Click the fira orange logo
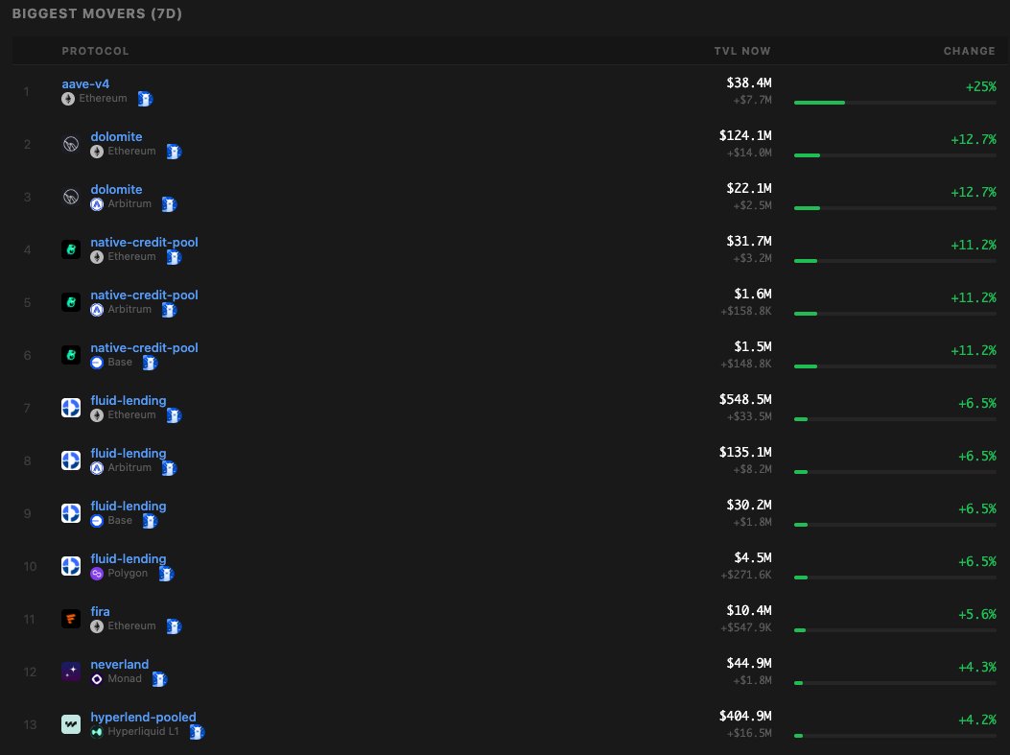This screenshot has height=755, width=1010. 71,619
